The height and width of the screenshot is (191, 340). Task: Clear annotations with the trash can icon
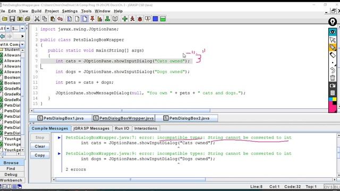(x=333, y=78)
